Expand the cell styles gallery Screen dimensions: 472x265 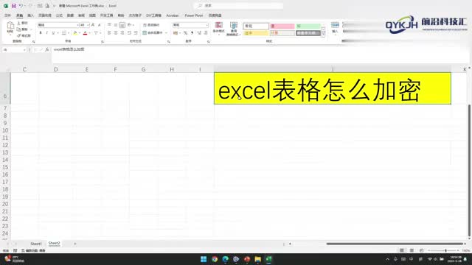coord(323,35)
